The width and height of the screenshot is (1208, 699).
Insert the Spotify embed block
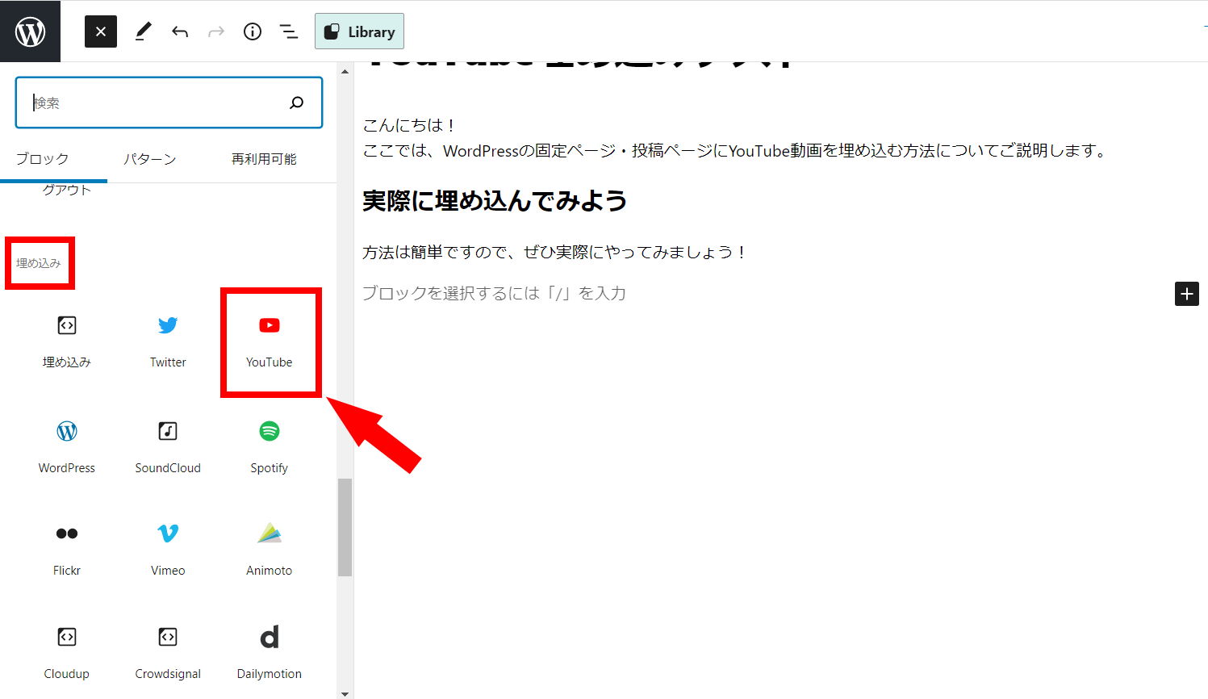(x=270, y=447)
